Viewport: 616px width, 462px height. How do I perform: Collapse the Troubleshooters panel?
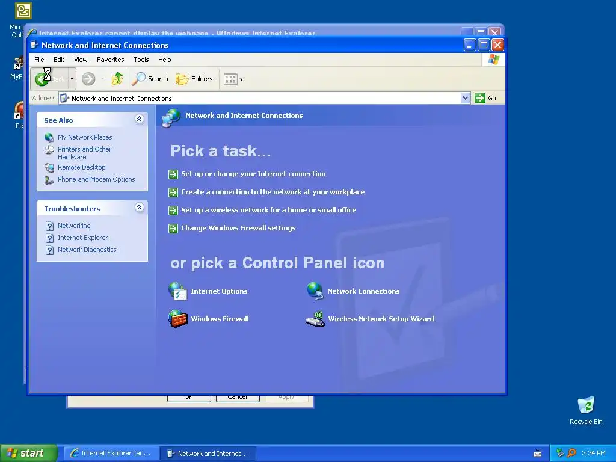click(x=139, y=208)
